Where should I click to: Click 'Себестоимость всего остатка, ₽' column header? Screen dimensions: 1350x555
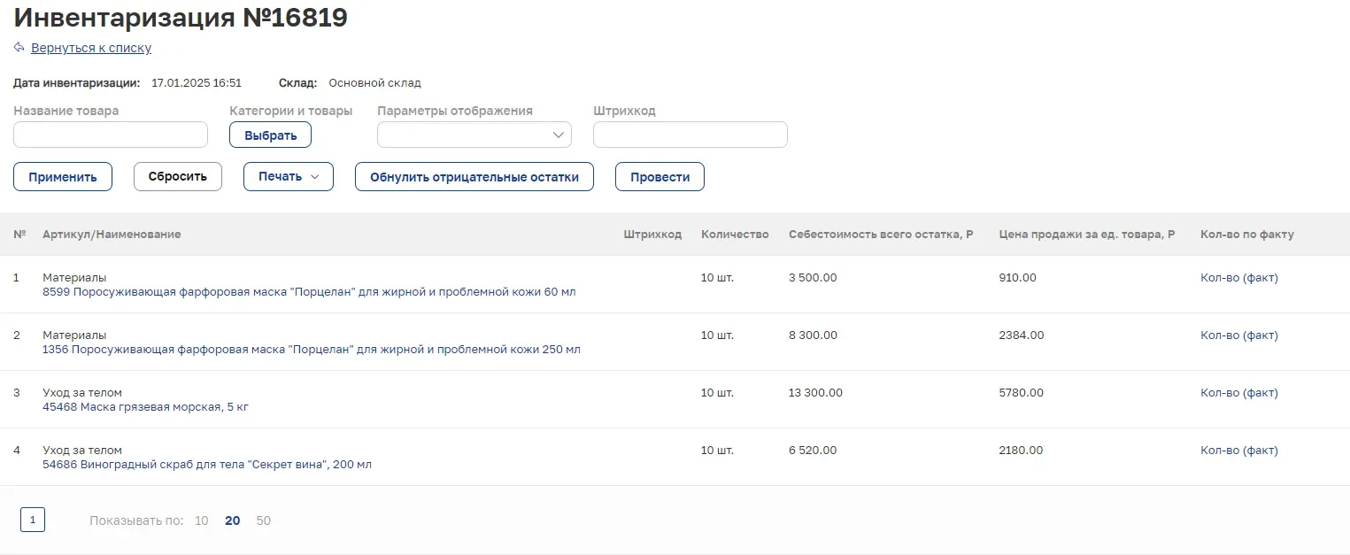881,235
